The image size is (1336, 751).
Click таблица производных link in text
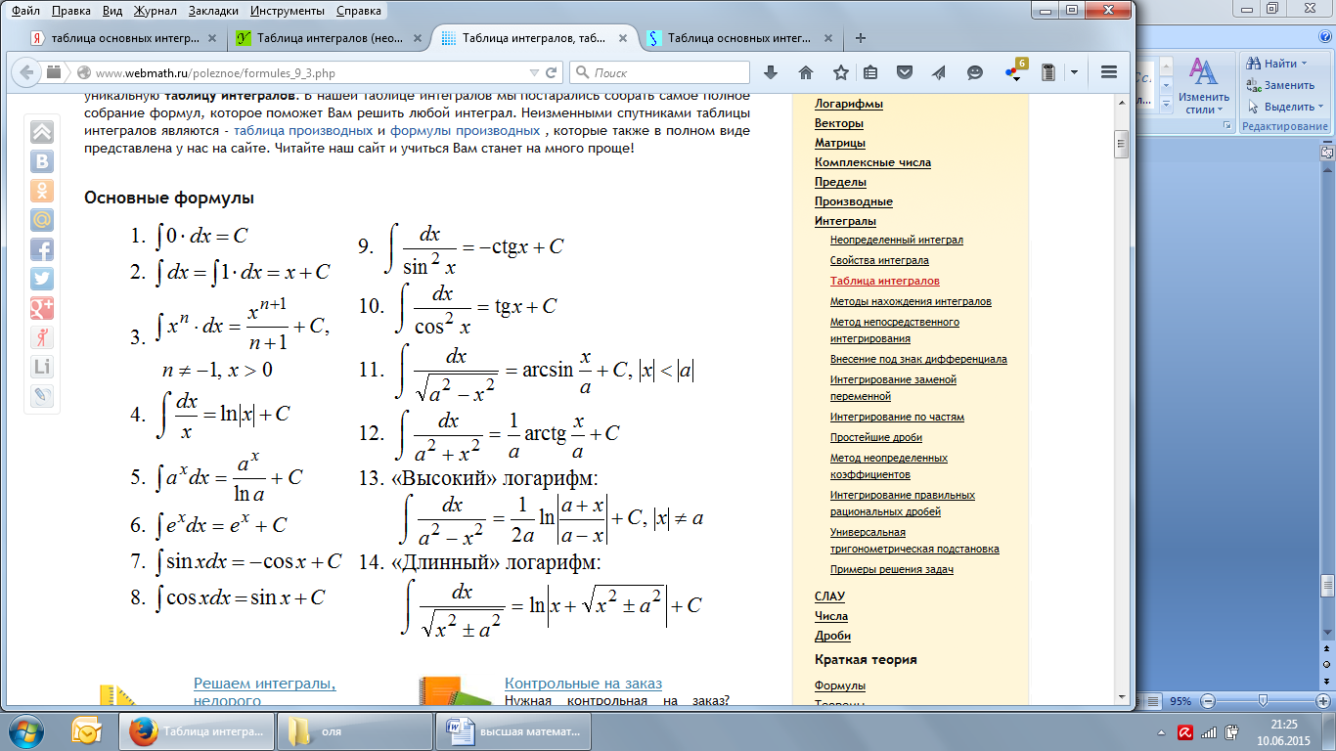(x=303, y=130)
